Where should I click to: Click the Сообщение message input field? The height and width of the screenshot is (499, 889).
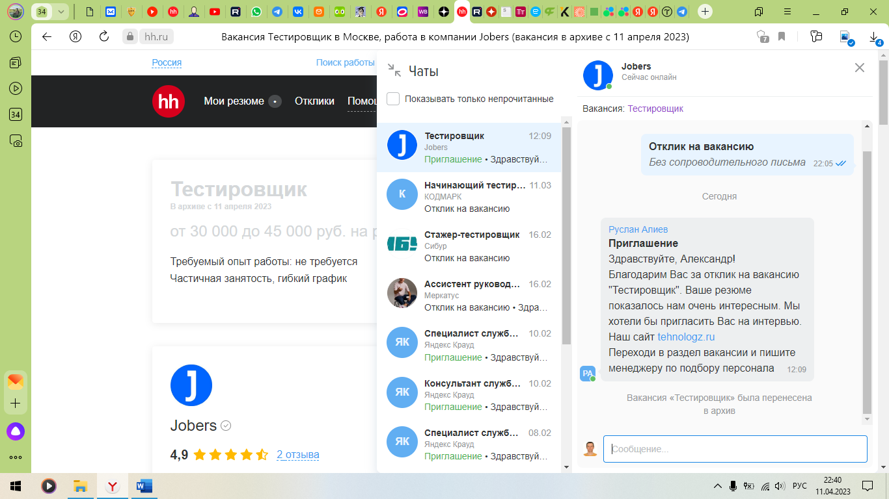[x=735, y=449]
